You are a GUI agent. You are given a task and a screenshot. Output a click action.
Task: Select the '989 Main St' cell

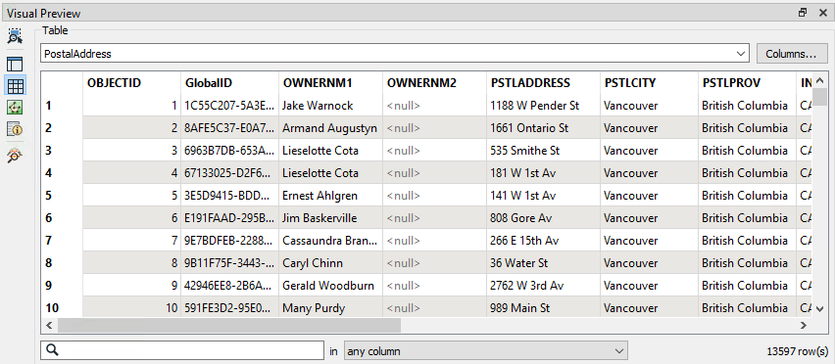(x=544, y=307)
